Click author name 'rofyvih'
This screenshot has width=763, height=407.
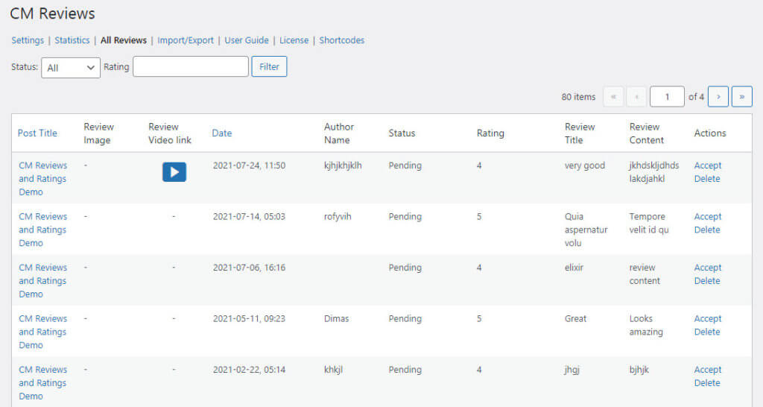pos(338,217)
